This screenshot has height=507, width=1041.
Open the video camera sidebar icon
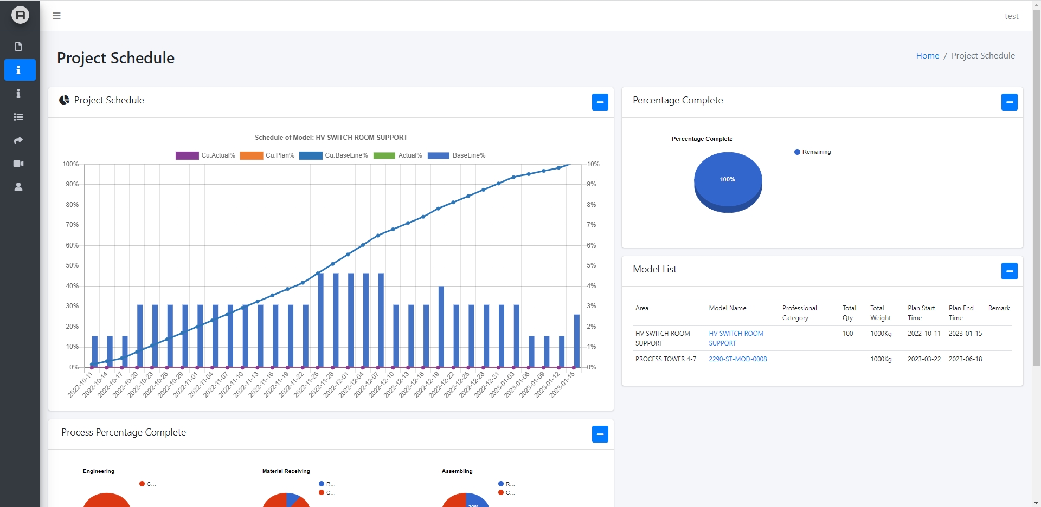click(18, 164)
